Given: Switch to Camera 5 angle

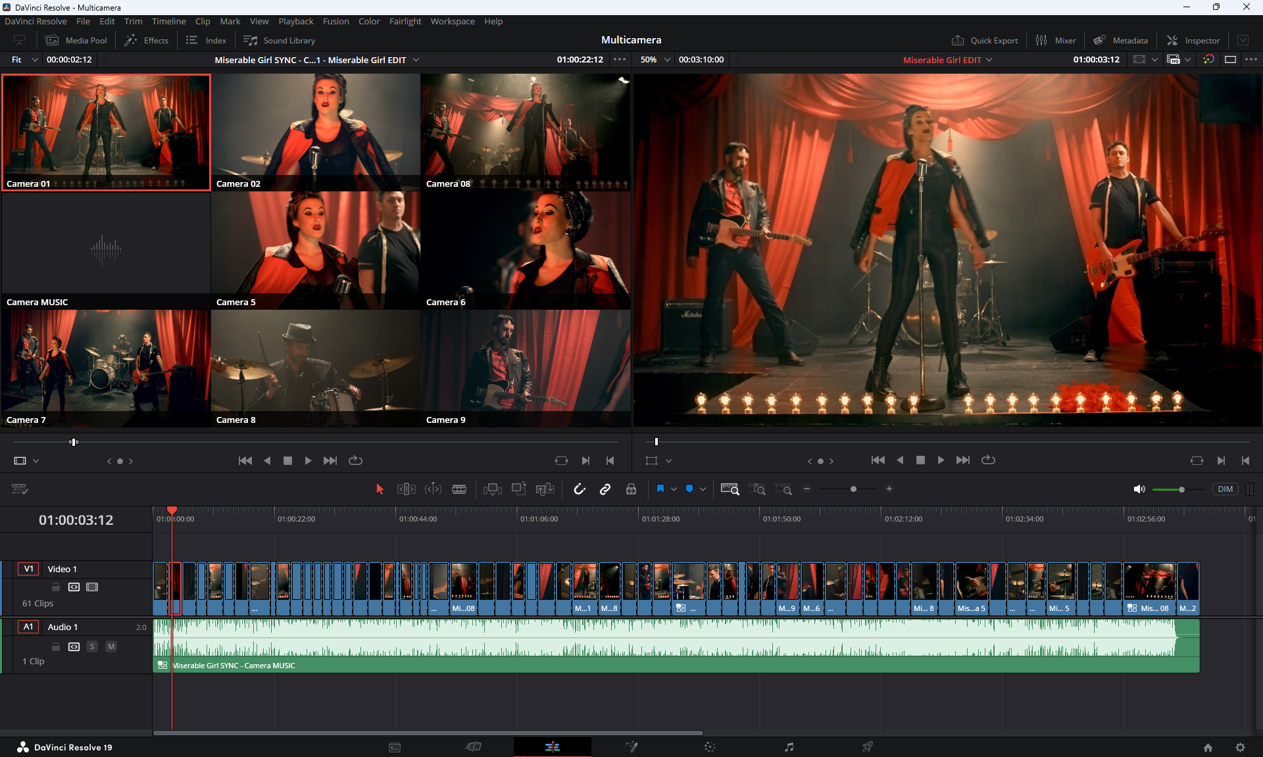Looking at the screenshot, I should 316,250.
